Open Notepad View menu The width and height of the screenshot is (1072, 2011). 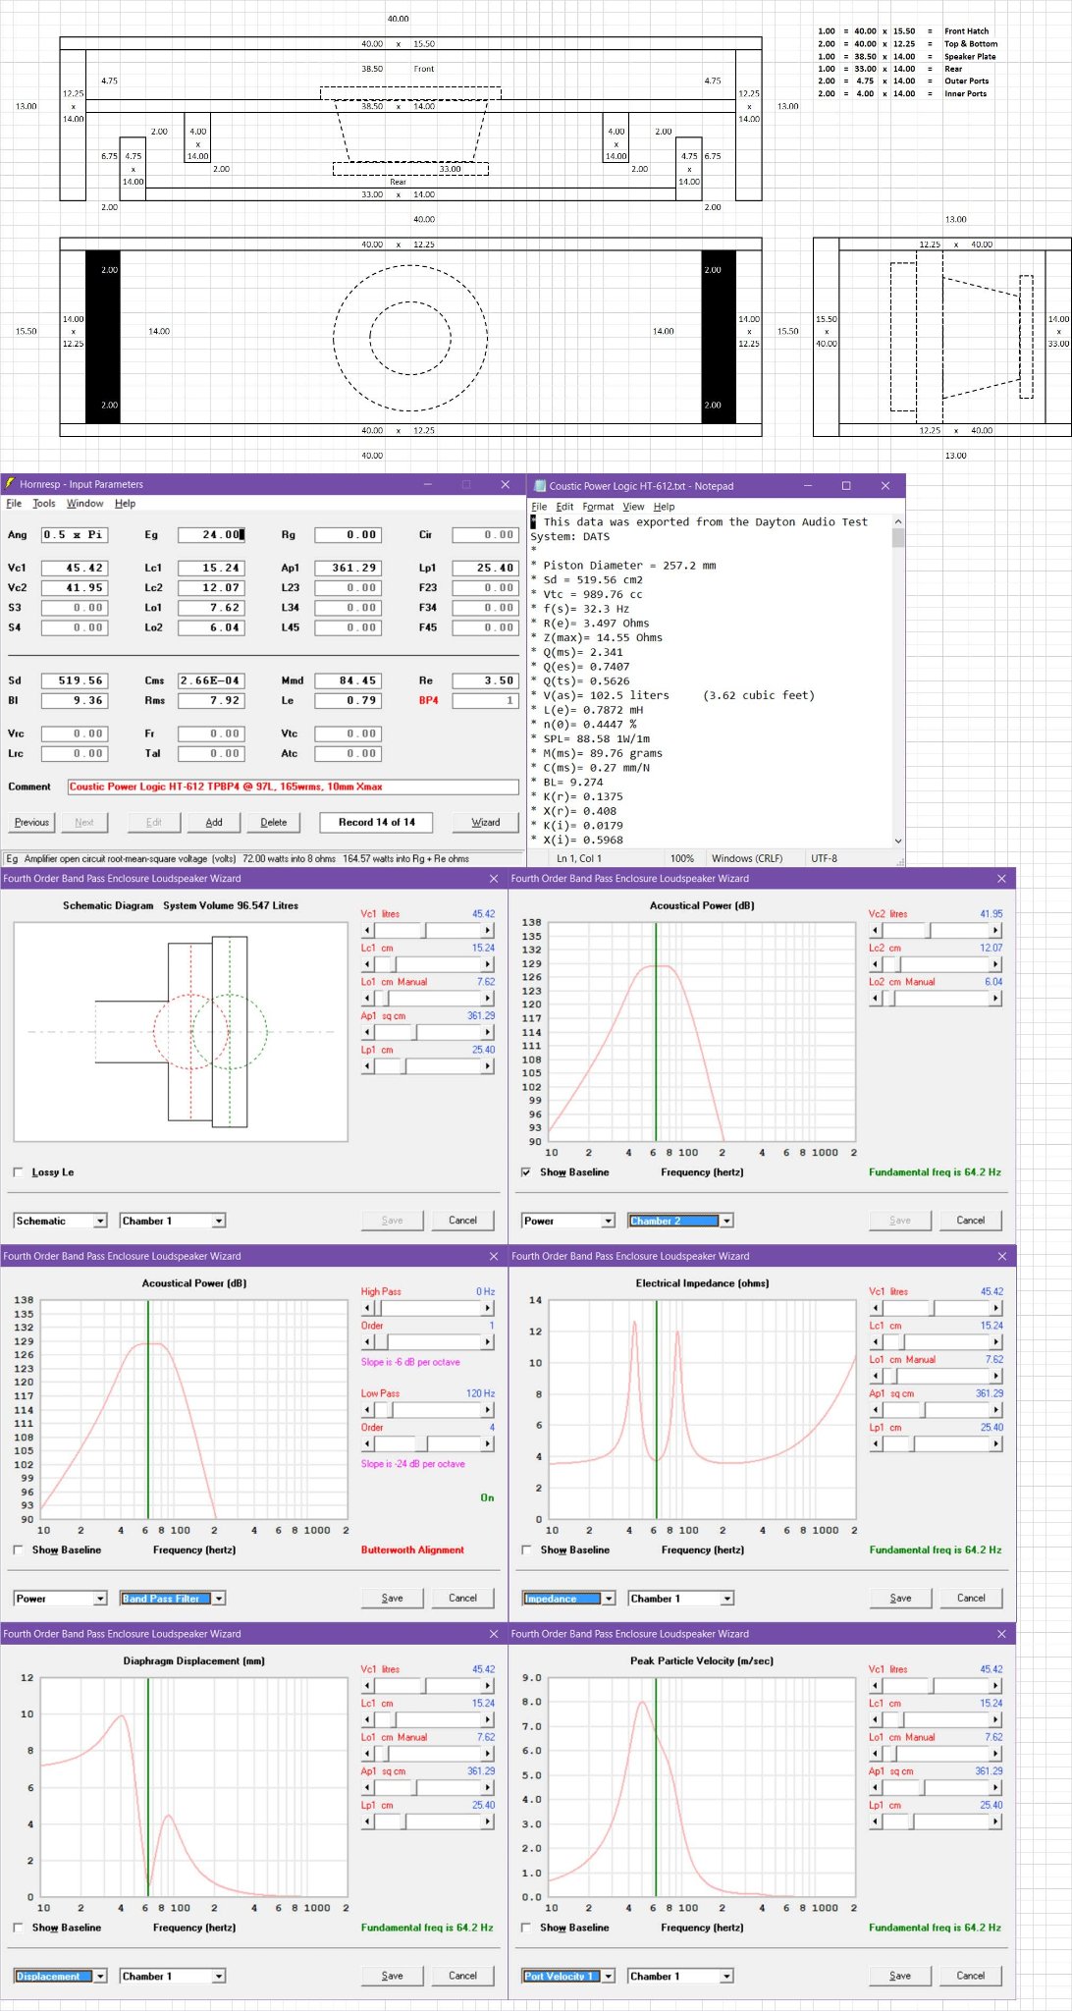[x=633, y=507]
